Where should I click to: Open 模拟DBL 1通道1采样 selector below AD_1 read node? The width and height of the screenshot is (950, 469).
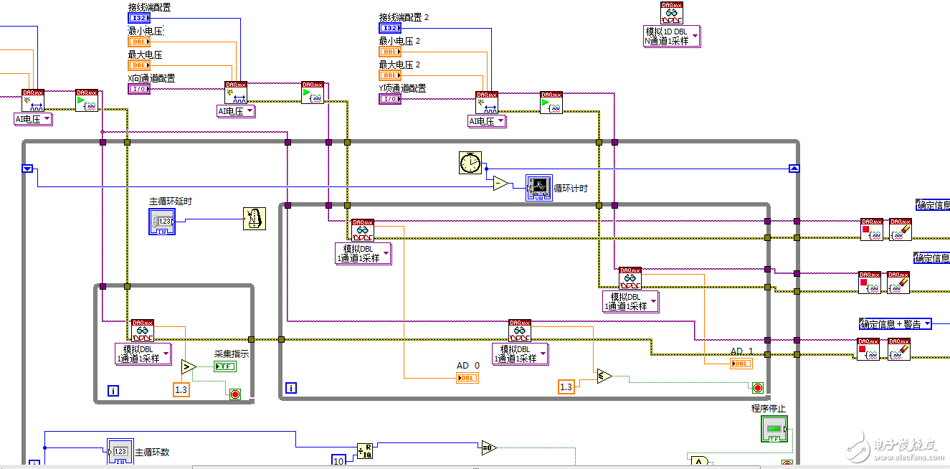coord(630,301)
